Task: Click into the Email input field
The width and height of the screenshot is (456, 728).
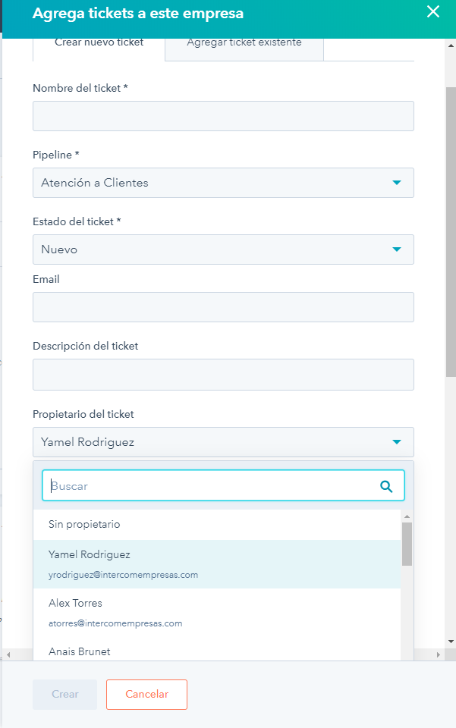Action: [x=223, y=307]
